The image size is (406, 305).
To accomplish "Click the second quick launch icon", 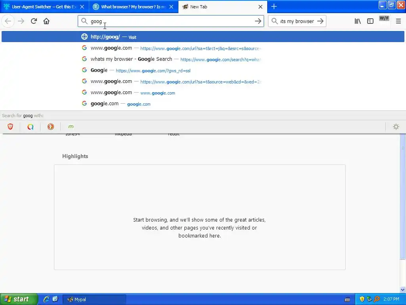I will tap(55, 299).
